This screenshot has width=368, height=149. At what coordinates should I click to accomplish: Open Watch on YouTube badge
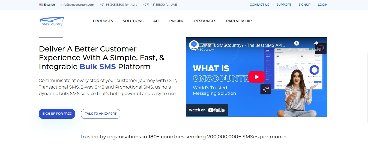click(207, 110)
